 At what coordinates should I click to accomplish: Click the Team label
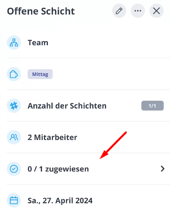(x=38, y=43)
